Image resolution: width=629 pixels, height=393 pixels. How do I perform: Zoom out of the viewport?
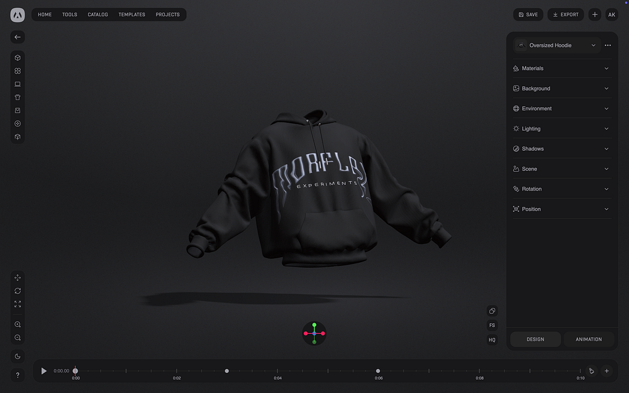tap(18, 338)
